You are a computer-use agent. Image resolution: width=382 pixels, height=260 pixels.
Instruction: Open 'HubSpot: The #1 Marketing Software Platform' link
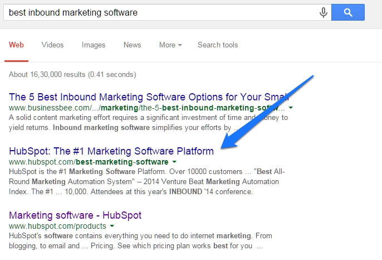pyautogui.click(x=111, y=151)
